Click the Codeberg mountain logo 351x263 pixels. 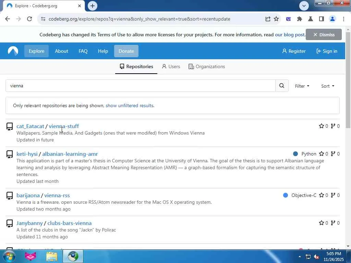click(x=13, y=51)
